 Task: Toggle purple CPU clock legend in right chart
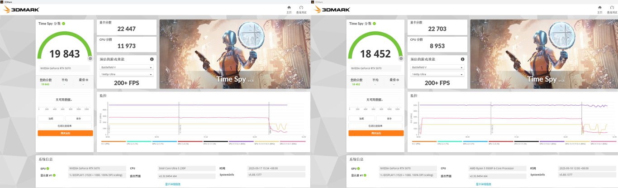[552, 142]
